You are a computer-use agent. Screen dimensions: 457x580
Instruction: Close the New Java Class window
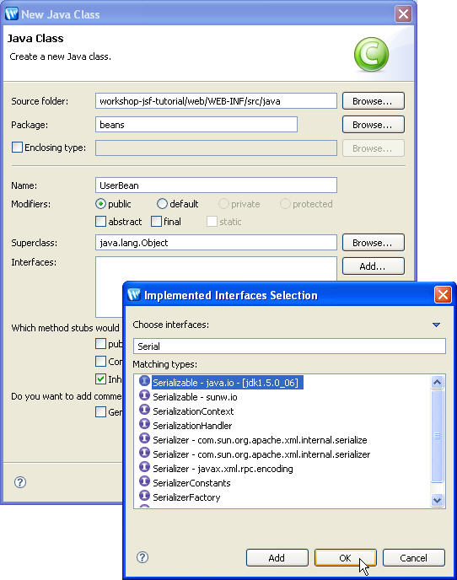403,14
